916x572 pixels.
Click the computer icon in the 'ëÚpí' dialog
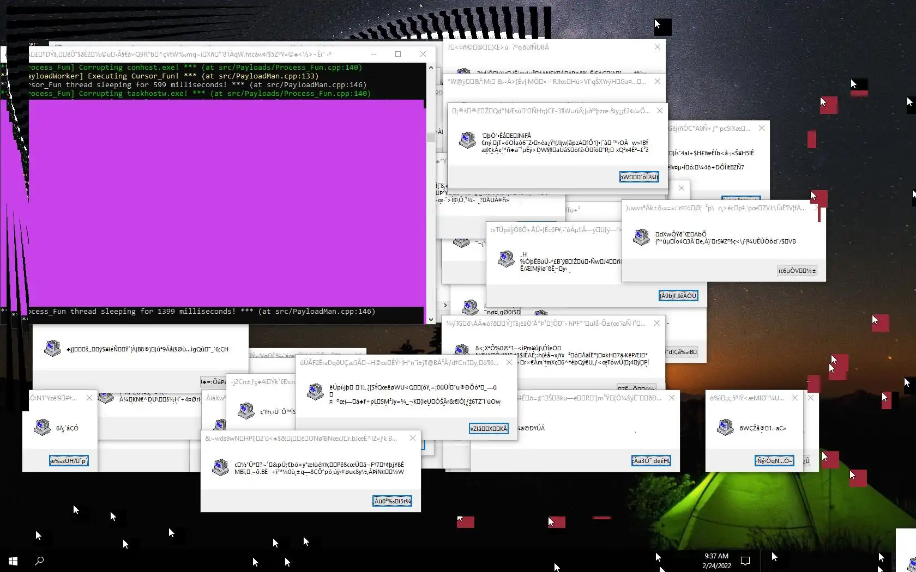click(x=315, y=392)
